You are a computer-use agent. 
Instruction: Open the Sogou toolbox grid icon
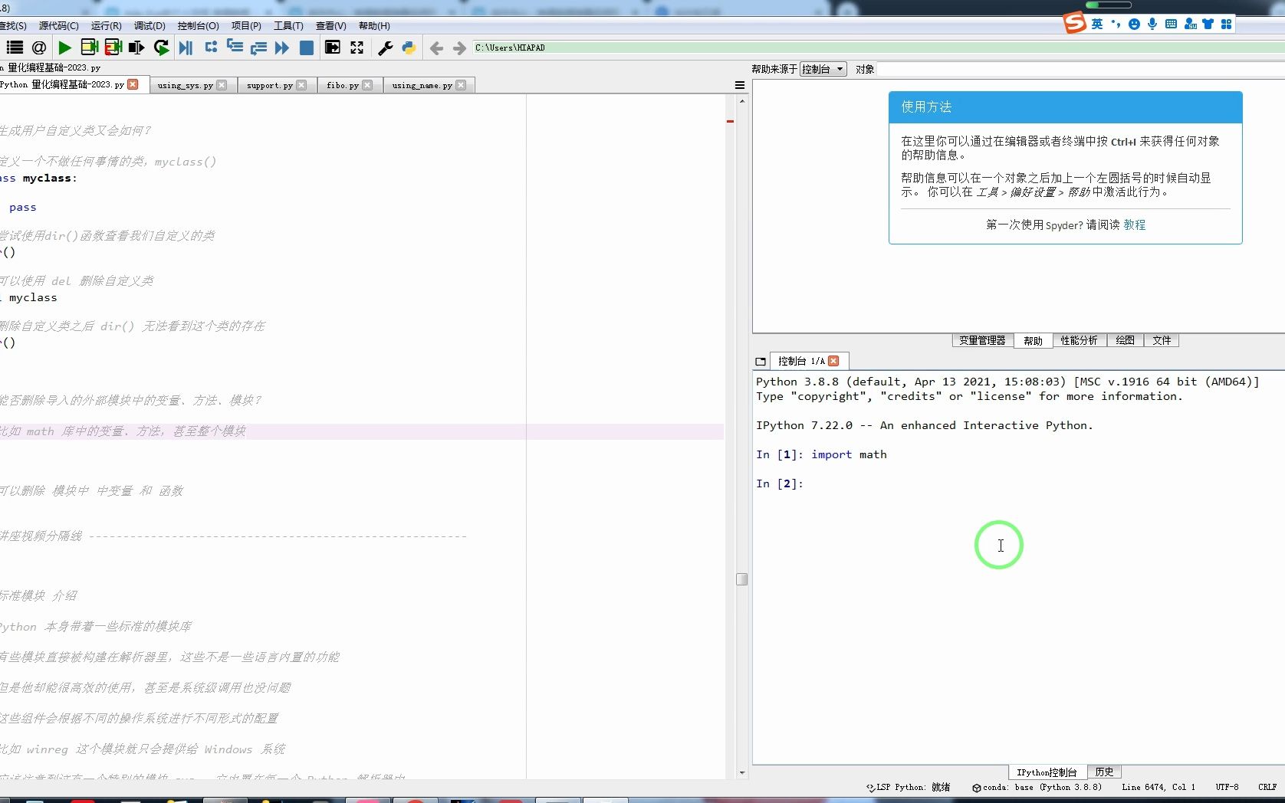[x=1227, y=25]
